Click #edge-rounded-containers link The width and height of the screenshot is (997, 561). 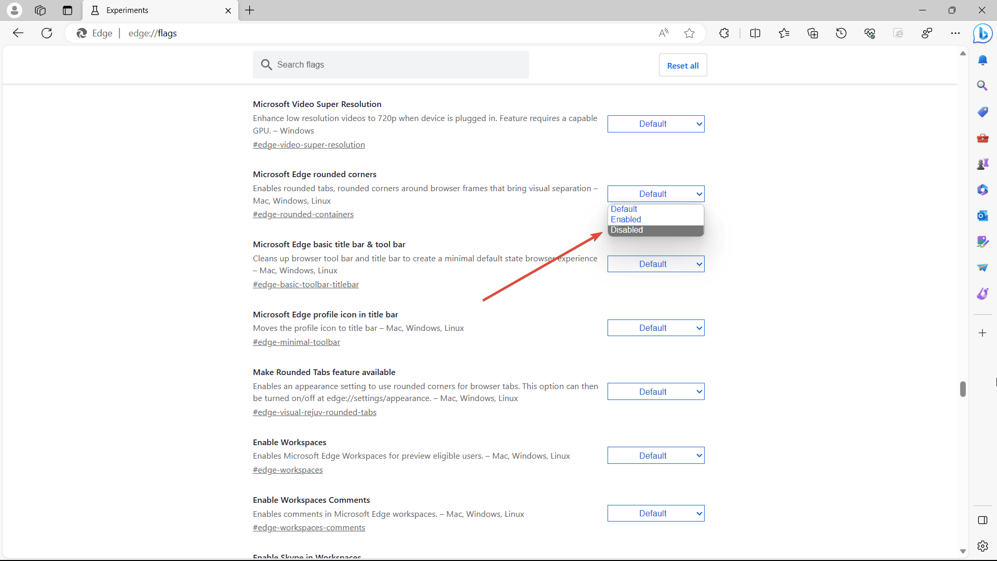[303, 215]
